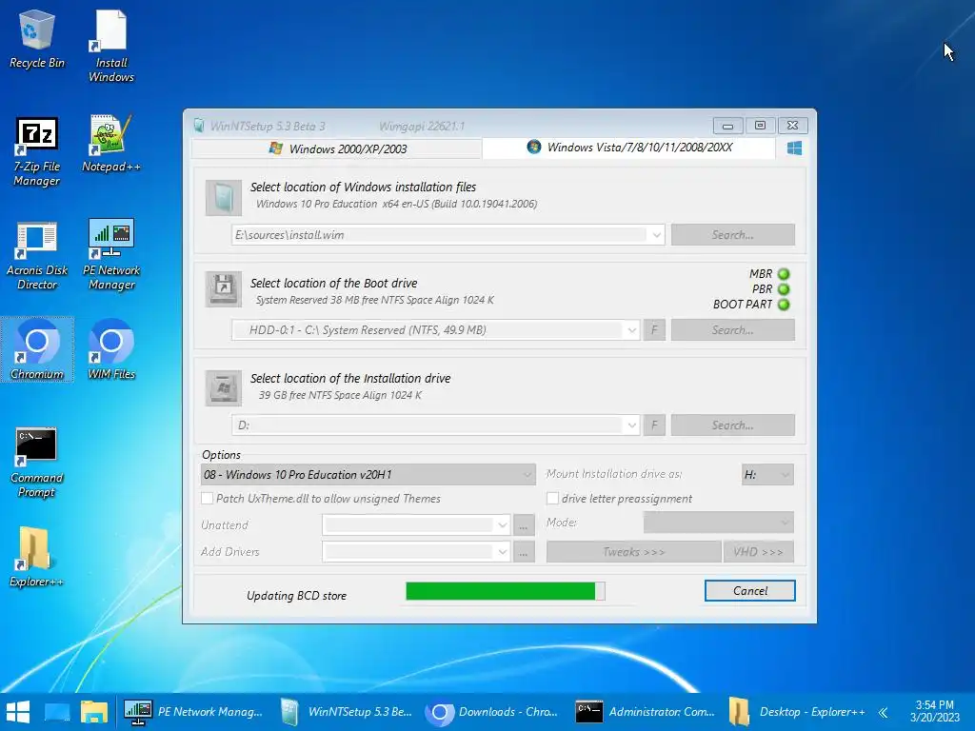975x731 pixels.
Task: Click the System Reserved 38 MB free text
Action: (375, 300)
